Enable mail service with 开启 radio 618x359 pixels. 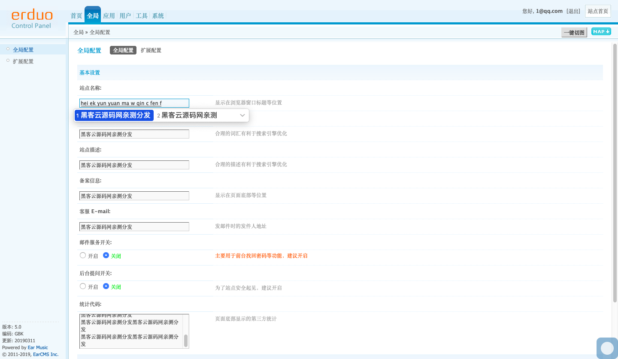coord(83,256)
